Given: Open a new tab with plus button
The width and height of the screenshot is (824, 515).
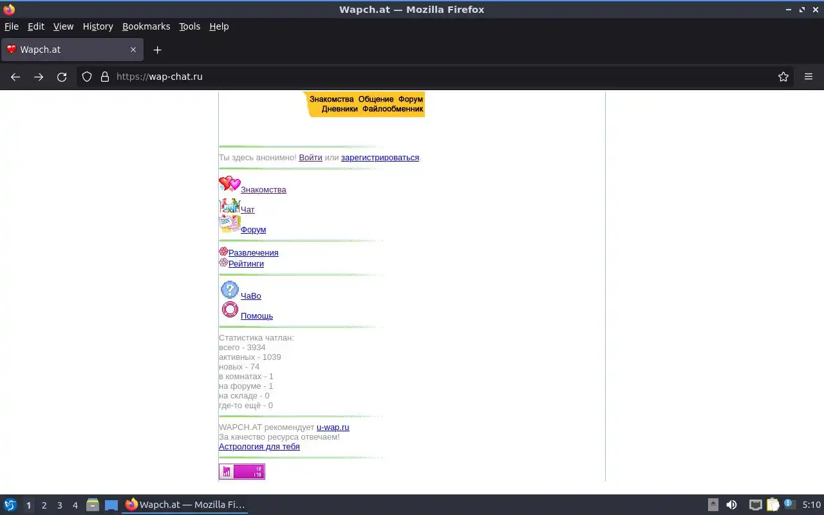Looking at the screenshot, I should coord(157,50).
